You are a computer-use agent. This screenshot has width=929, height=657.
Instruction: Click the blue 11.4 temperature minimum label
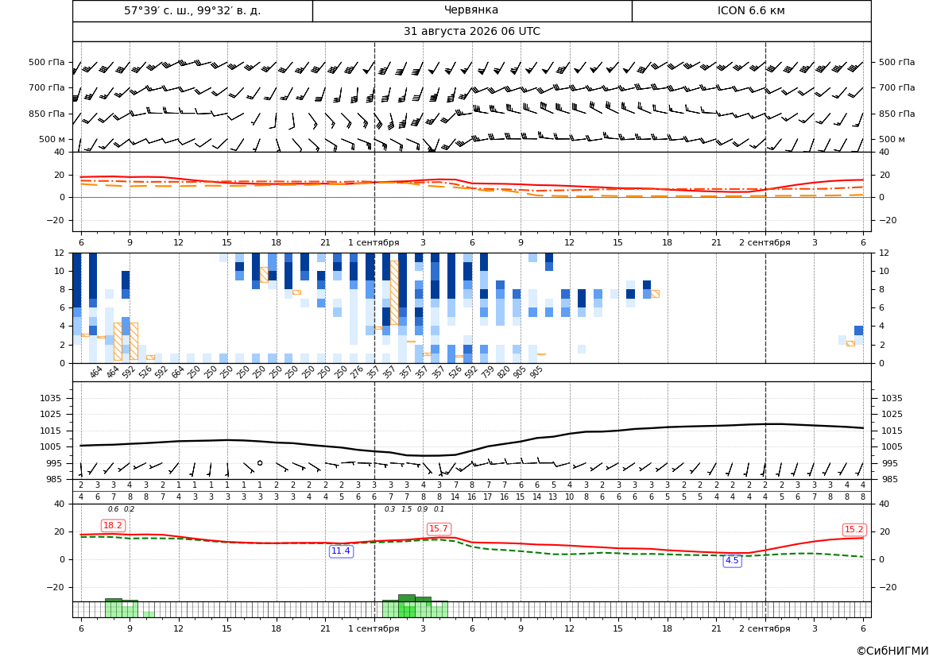[341, 551]
